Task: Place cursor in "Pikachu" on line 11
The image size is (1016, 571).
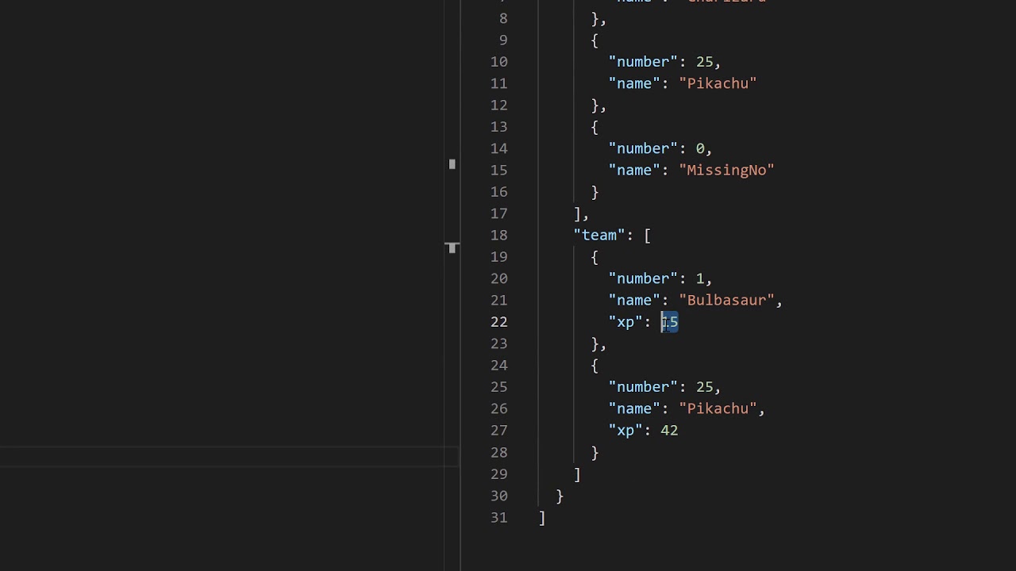Action: [718, 83]
